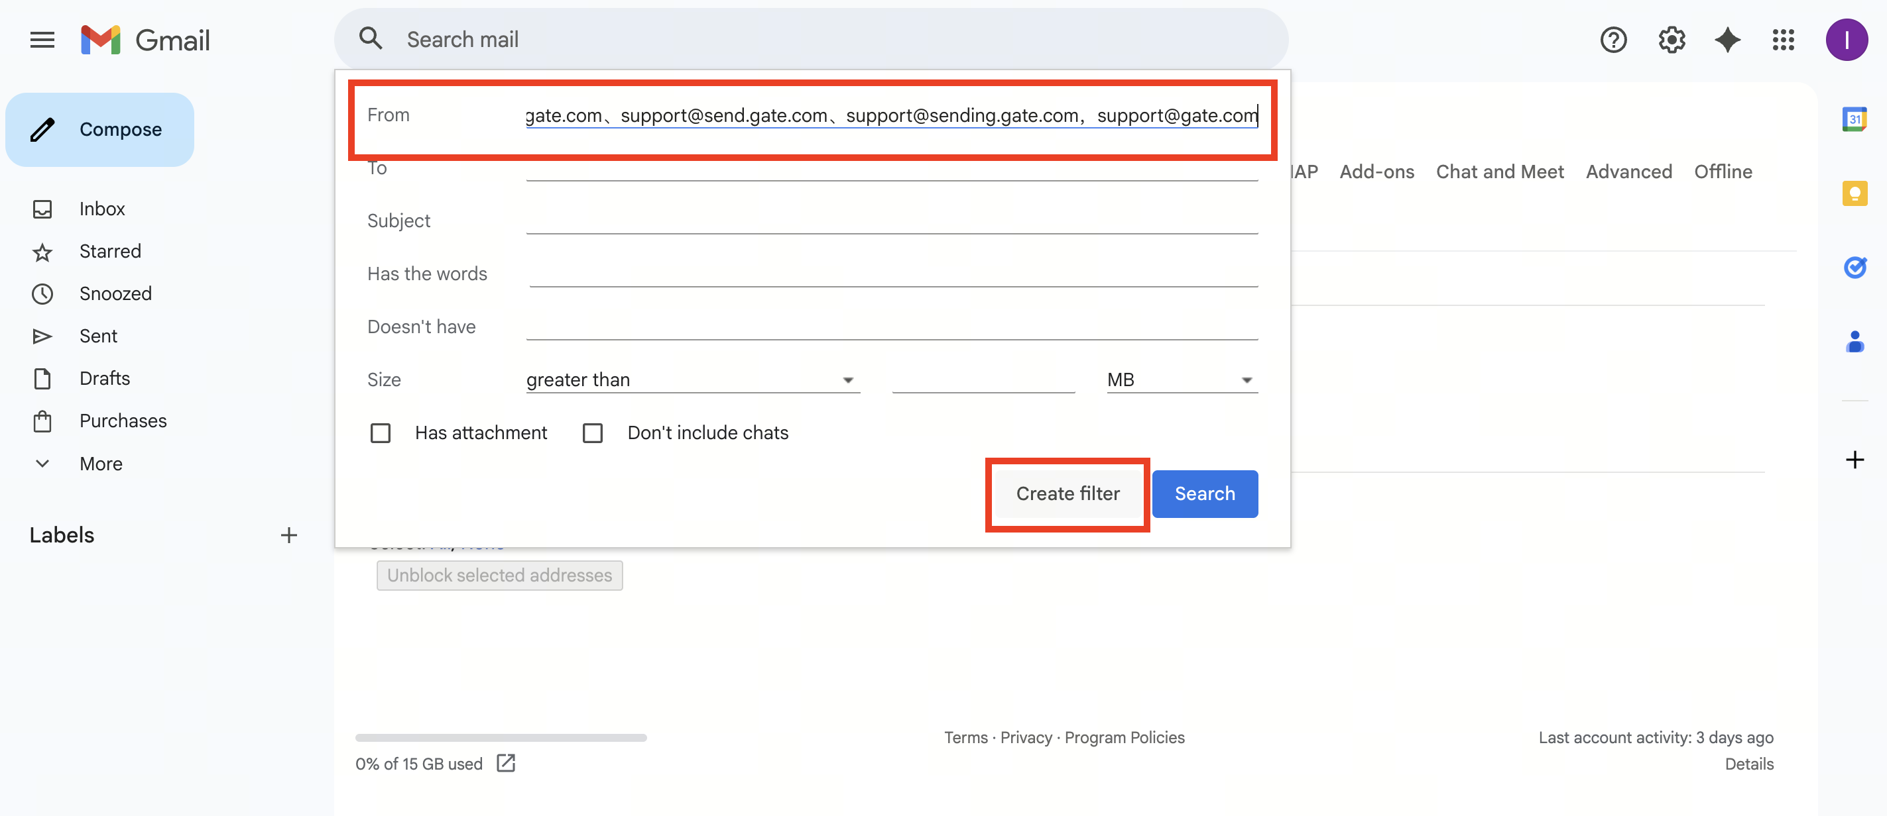Screen dimensions: 1887x816
Task: Open the size comparison 'greater than' dropdown
Action: (x=692, y=380)
